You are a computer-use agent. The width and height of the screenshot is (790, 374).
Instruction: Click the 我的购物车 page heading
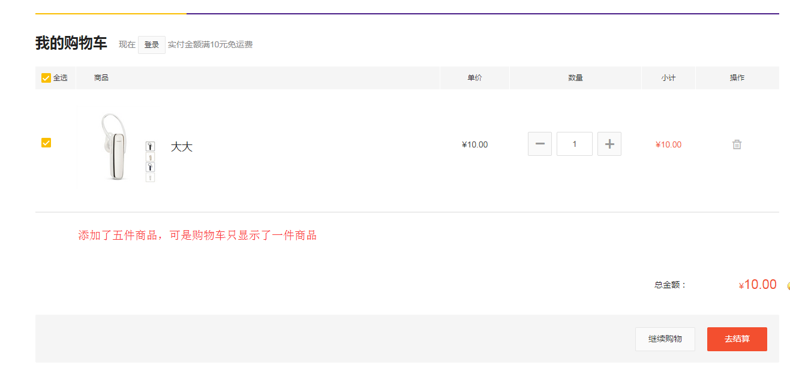pyautogui.click(x=71, y=44)
